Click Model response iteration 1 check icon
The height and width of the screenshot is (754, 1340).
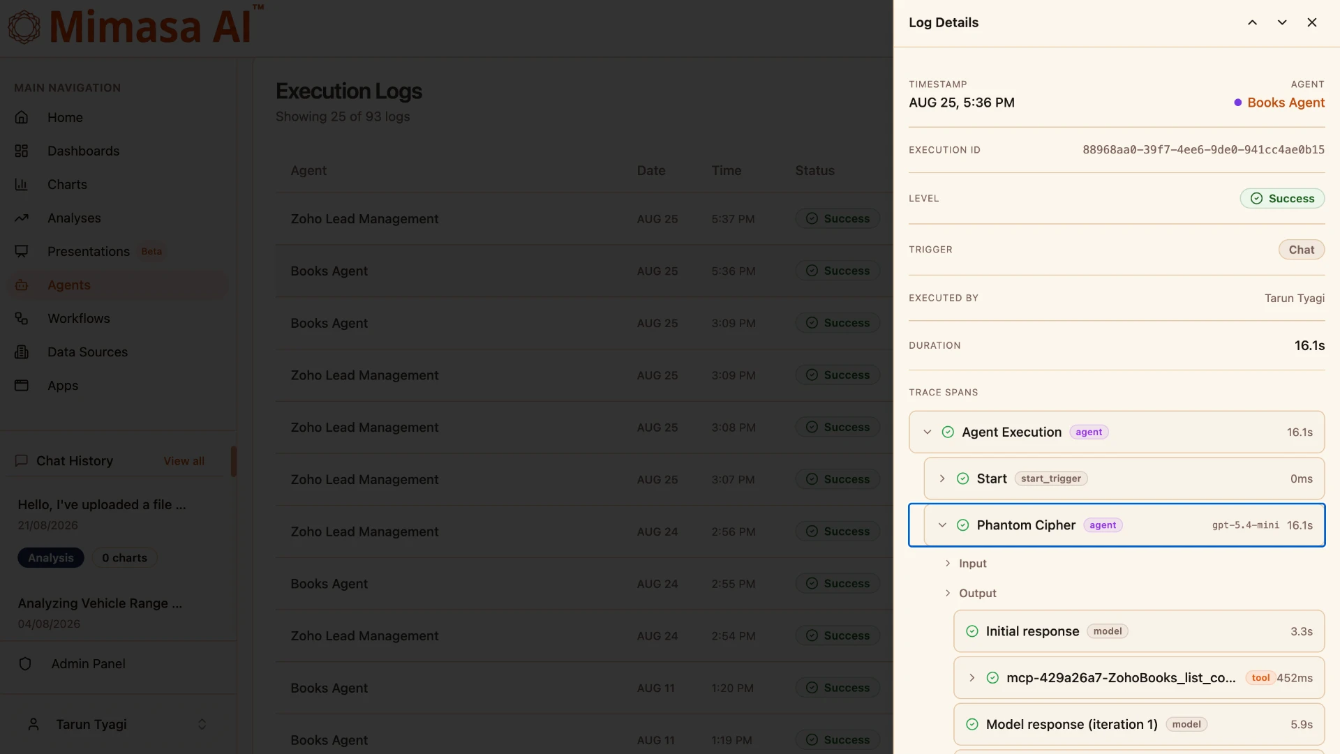point(971,725)
